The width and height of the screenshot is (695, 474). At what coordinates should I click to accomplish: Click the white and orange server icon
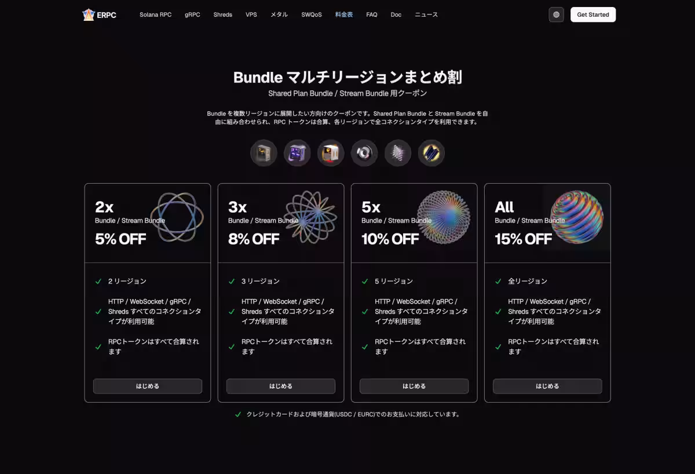[331, 153]
